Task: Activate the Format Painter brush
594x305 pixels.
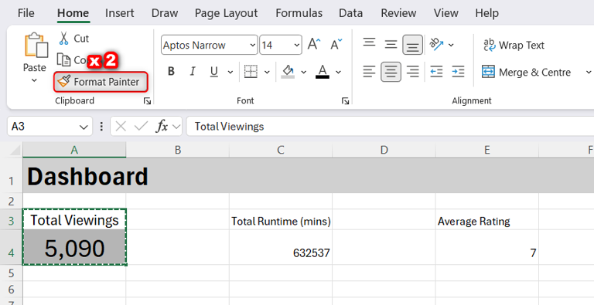Action: pyautogui.click(x=101, y=82)
